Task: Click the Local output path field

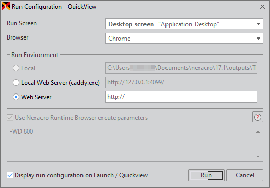Action: click(x=181, y=68)
